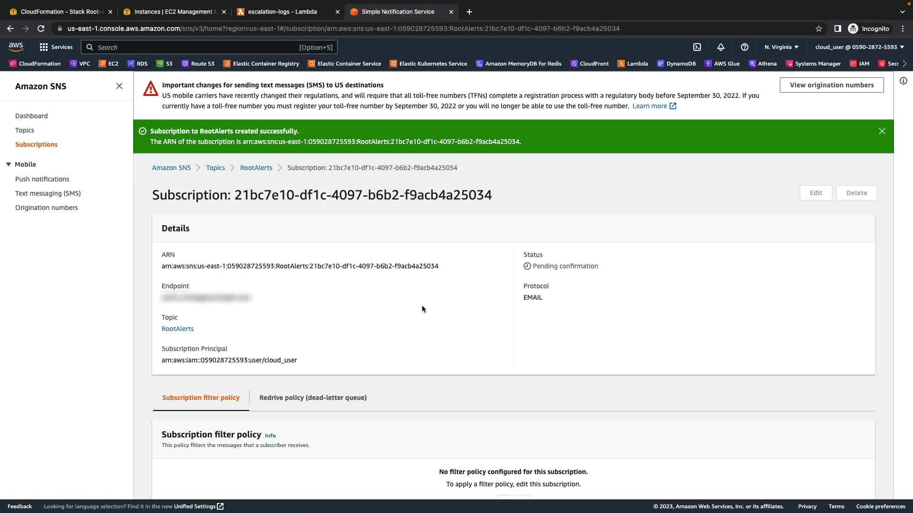The image size is (913, 513).
Task: Open the RootAlerts topic link in Details
Action: (x=177, y=329)
